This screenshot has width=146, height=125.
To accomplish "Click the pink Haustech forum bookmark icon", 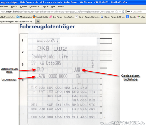I will [x=51, y=17].
